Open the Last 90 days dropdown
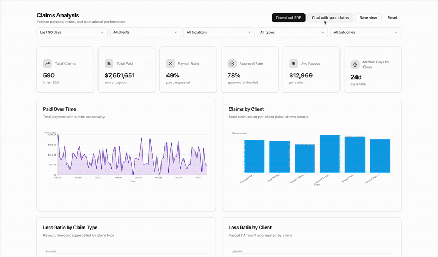The height and width of the screenshot is (257, 438). click(72, 32)
